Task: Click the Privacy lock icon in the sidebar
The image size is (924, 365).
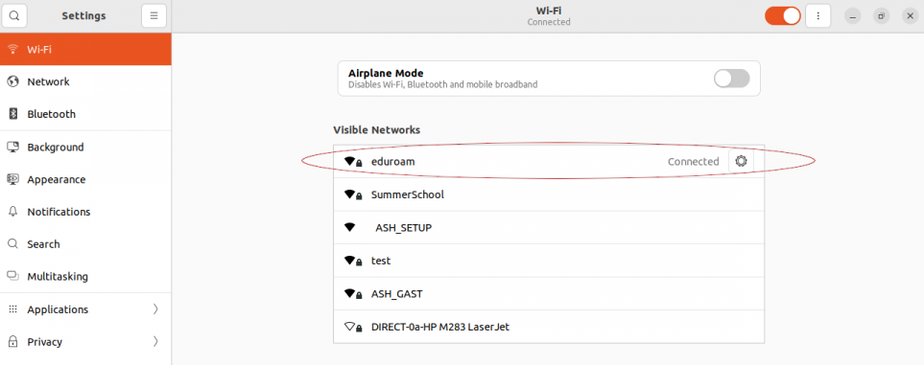Action: tap(13, 341)
